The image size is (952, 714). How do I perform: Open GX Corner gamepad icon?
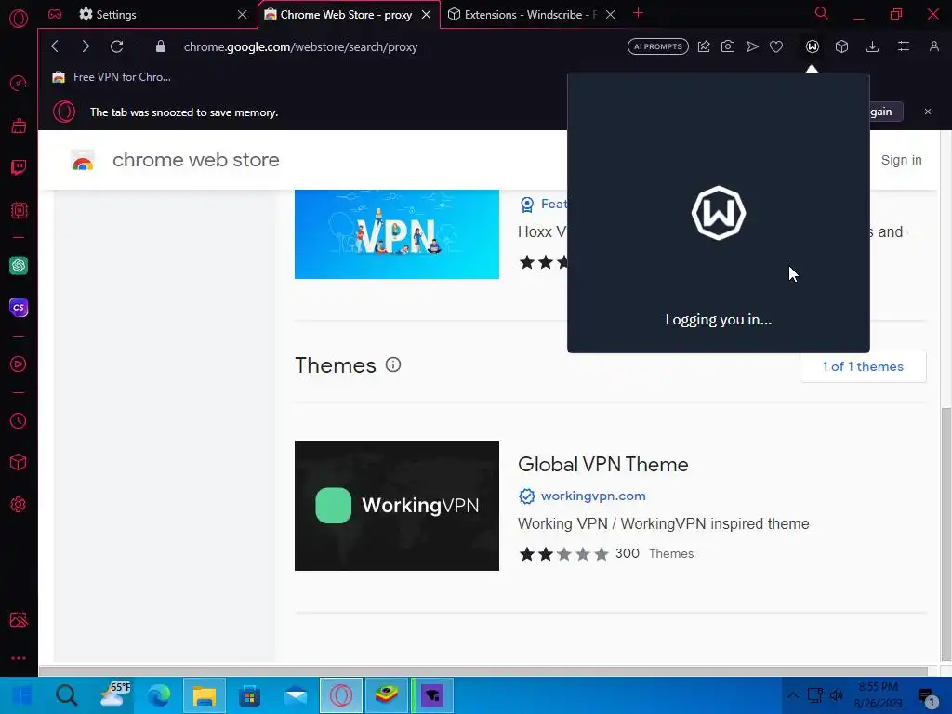pos(55,14)
